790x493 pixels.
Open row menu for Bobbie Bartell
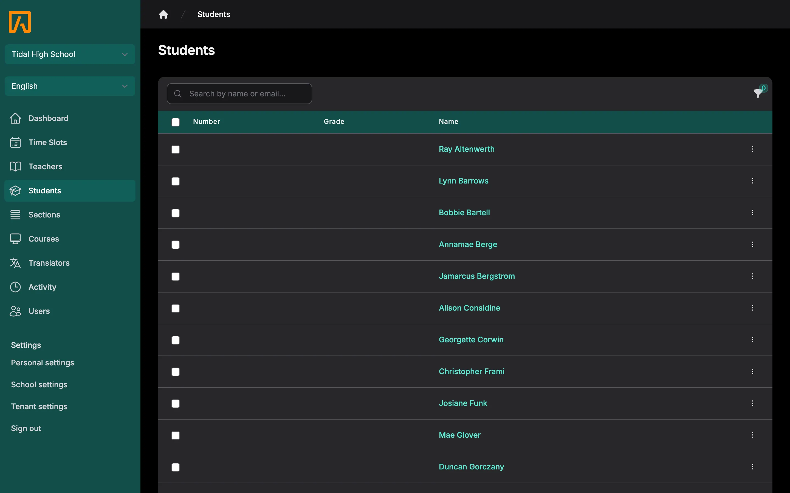(752, 213)
